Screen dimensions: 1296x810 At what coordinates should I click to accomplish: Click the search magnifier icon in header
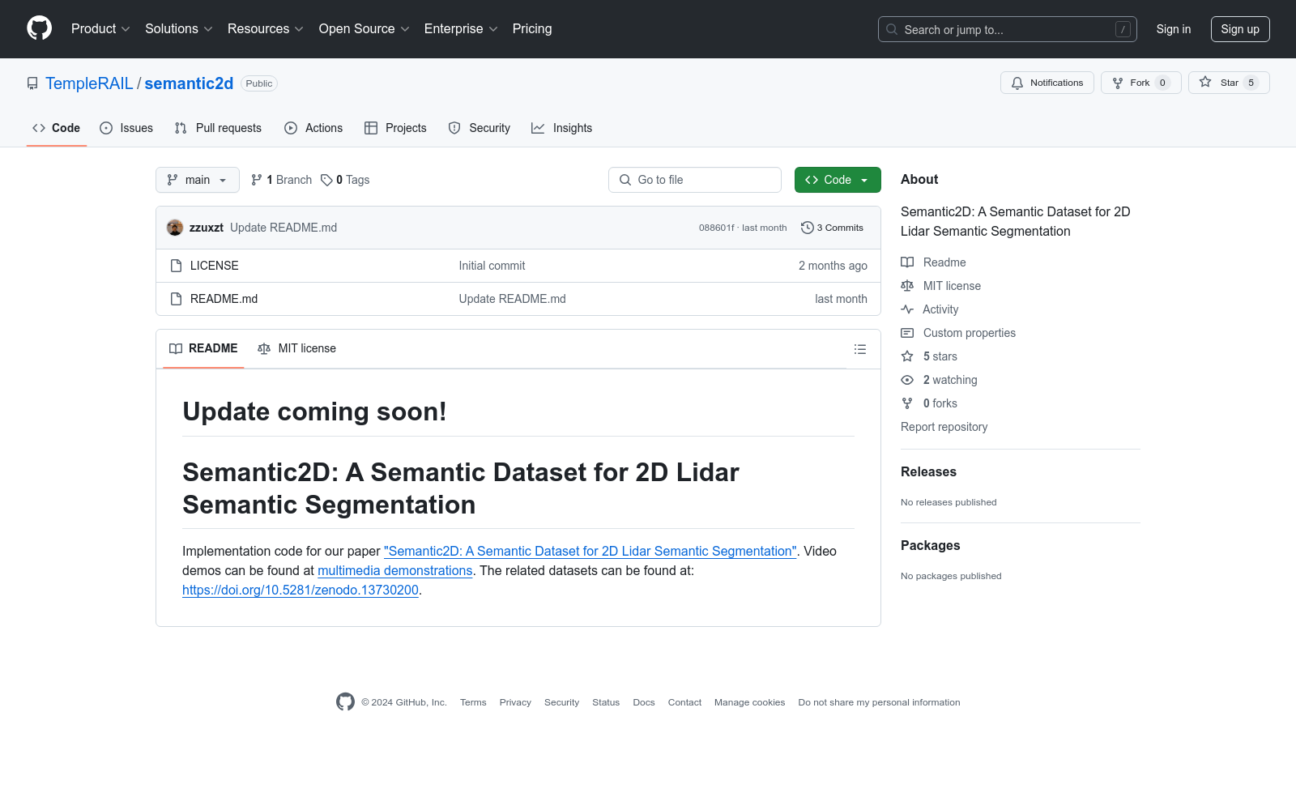892,29
